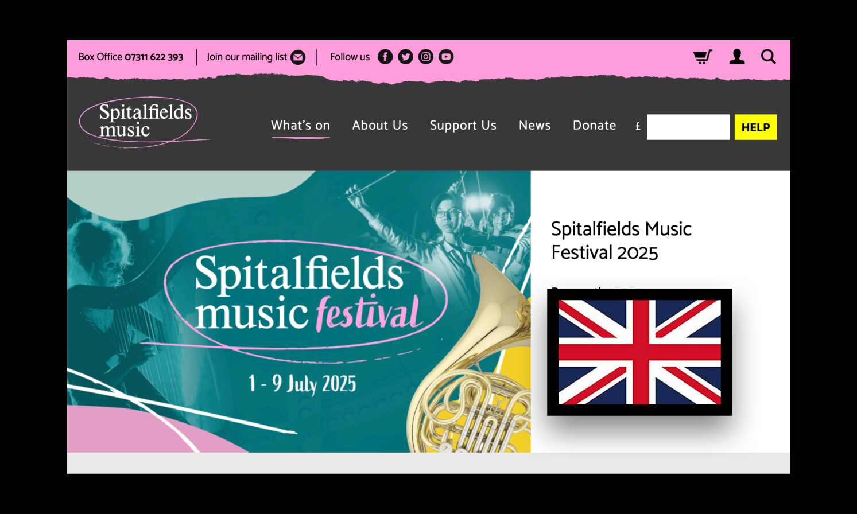
Task: Focus the donation amount input field
Action: click(x=689, y=127)
